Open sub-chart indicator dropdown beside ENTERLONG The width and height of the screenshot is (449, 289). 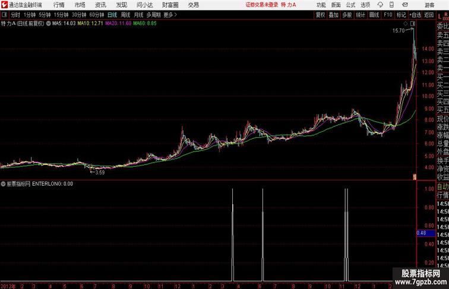click(3, 184)
